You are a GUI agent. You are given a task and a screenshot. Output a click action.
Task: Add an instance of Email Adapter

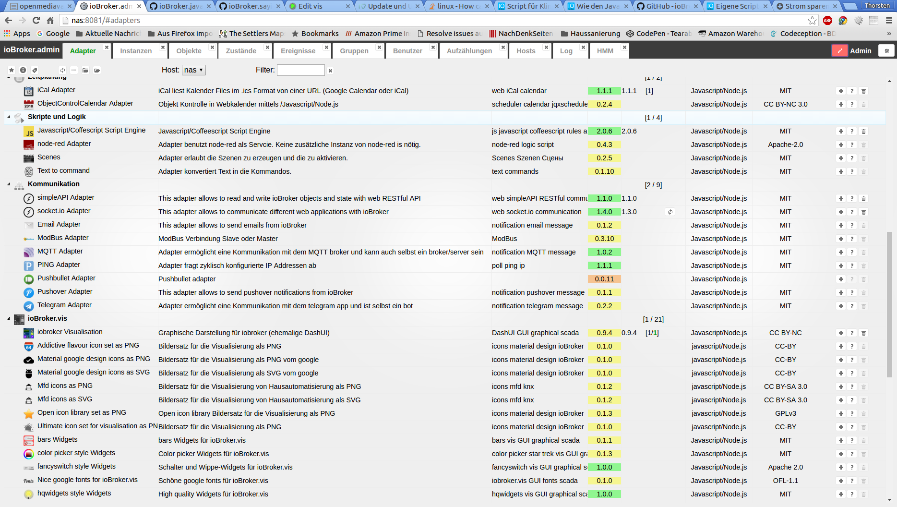(x=841, y=225)
